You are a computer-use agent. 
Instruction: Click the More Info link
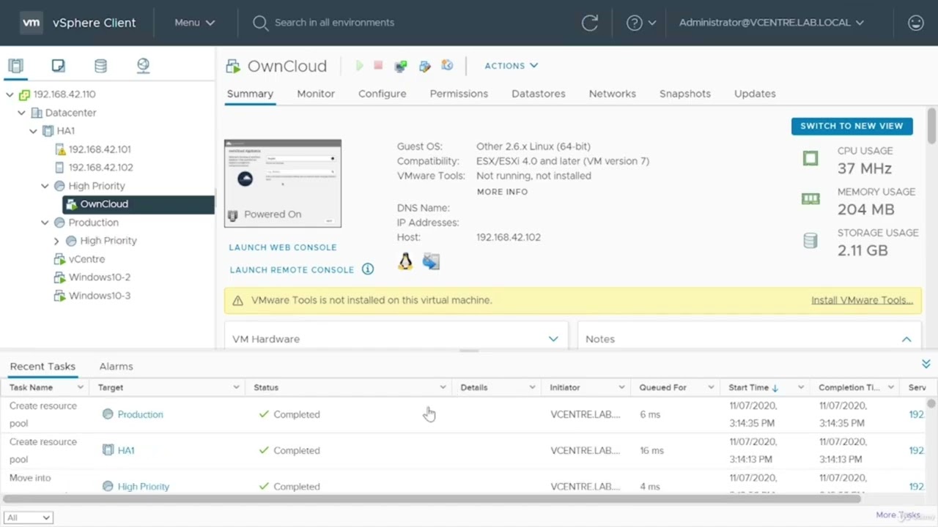[502, 192]
